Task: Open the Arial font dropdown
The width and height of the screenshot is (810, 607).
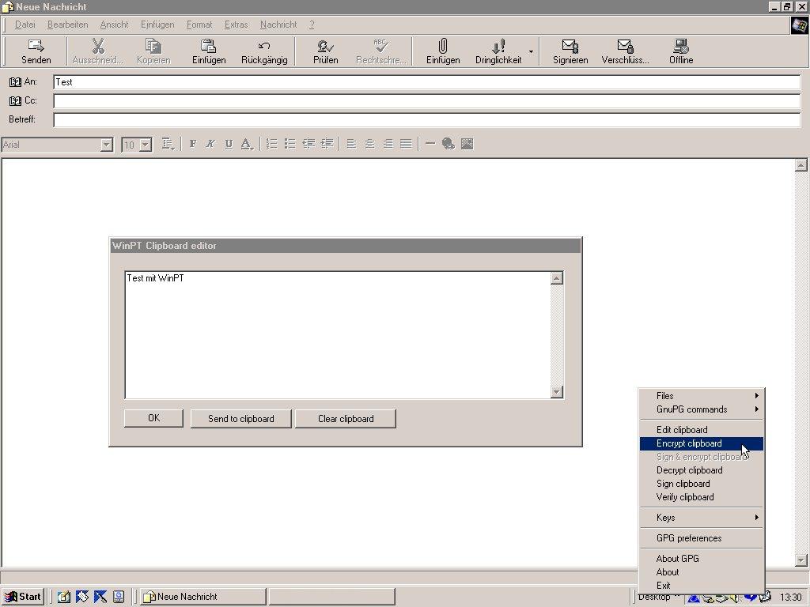Action: click(107, 145)
